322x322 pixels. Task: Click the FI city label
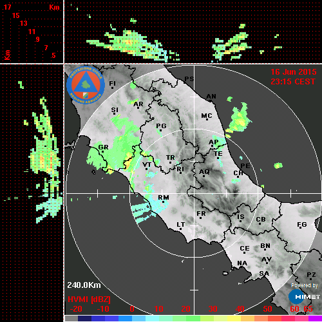[x=113, y=84]
